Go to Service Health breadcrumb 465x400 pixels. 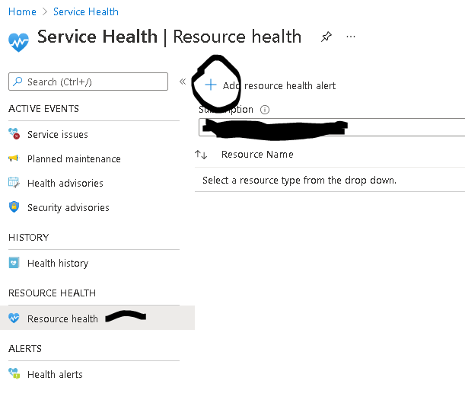pos(86,11)
